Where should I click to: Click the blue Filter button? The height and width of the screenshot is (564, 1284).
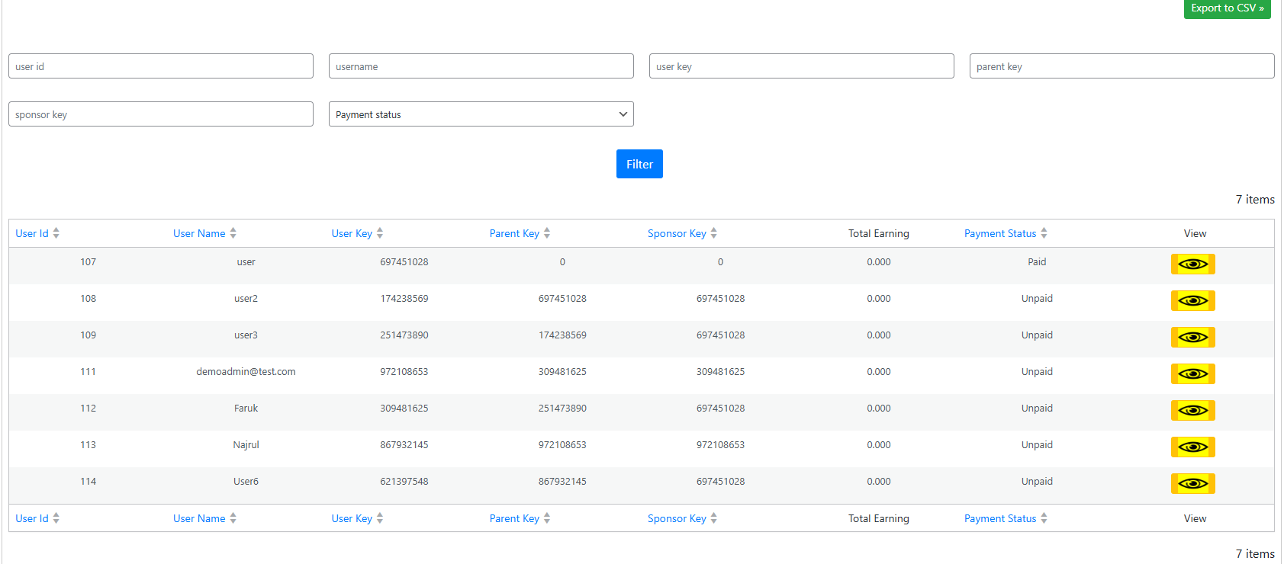639,164
